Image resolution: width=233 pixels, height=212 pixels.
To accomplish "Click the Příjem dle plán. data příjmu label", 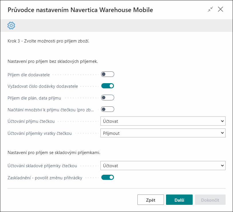I will (34, 98).
